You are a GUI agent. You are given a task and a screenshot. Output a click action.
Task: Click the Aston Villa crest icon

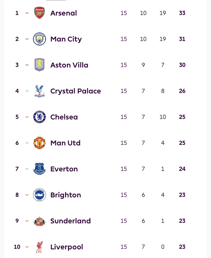[x=39, y=65]
